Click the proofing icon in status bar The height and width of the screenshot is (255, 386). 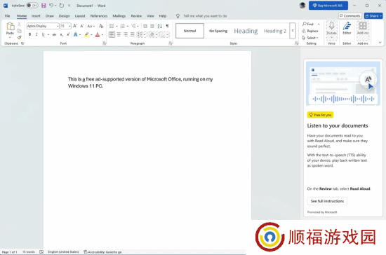click(x=41, y=251)
